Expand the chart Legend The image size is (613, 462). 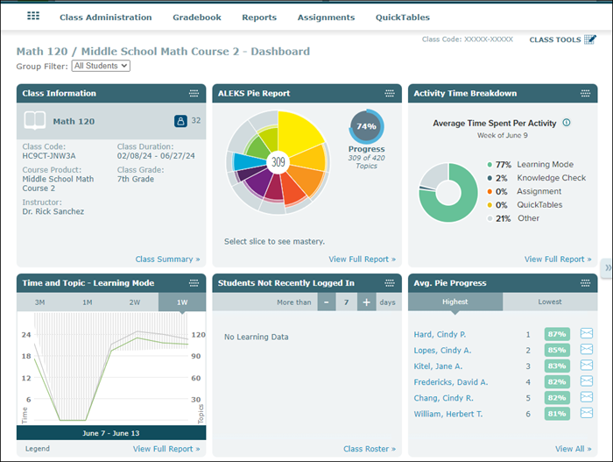[37, 449]
